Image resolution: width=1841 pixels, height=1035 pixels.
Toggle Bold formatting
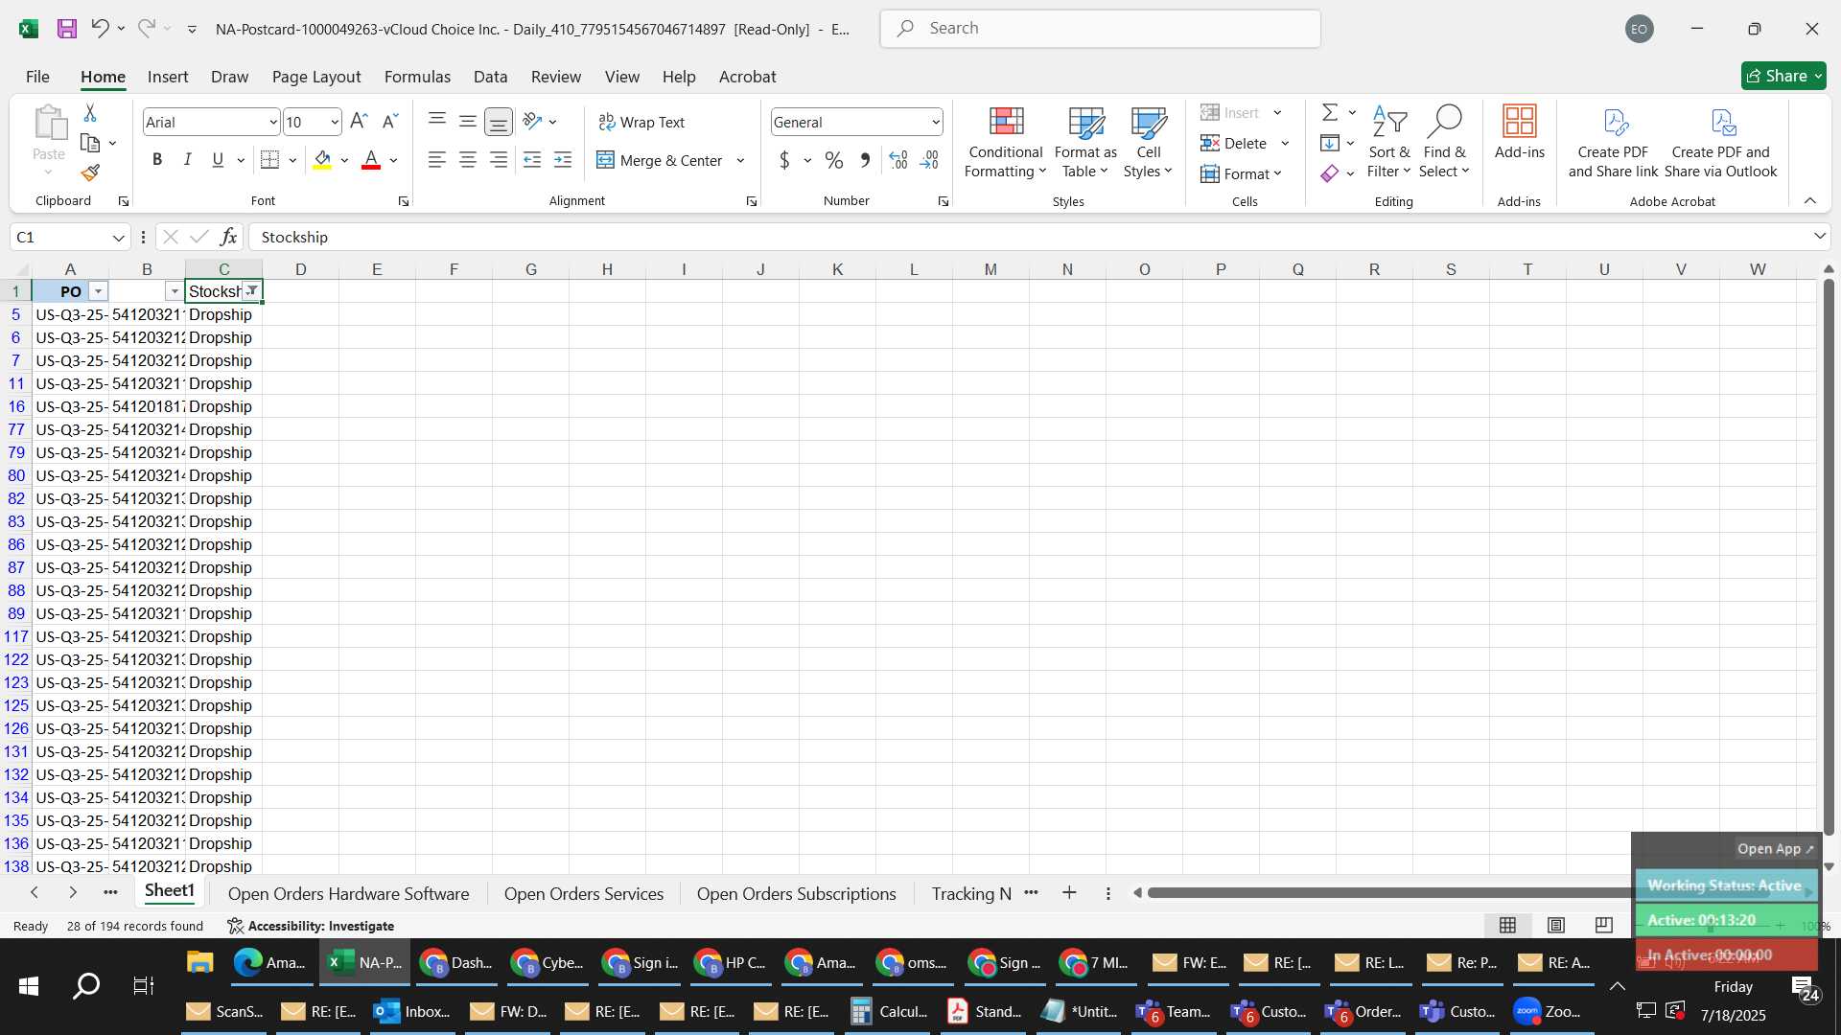coord(157,160)
